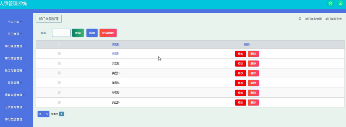Click 修改 for 类型2 row
Image resolution: width=346 pixels, height=127 pixels.
(240, 63)
